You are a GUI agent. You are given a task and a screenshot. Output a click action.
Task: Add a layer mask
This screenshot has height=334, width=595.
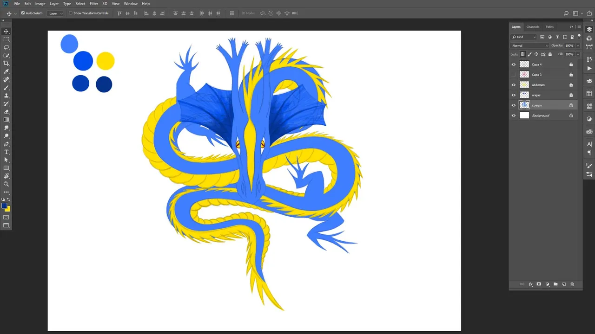(539, 284)
